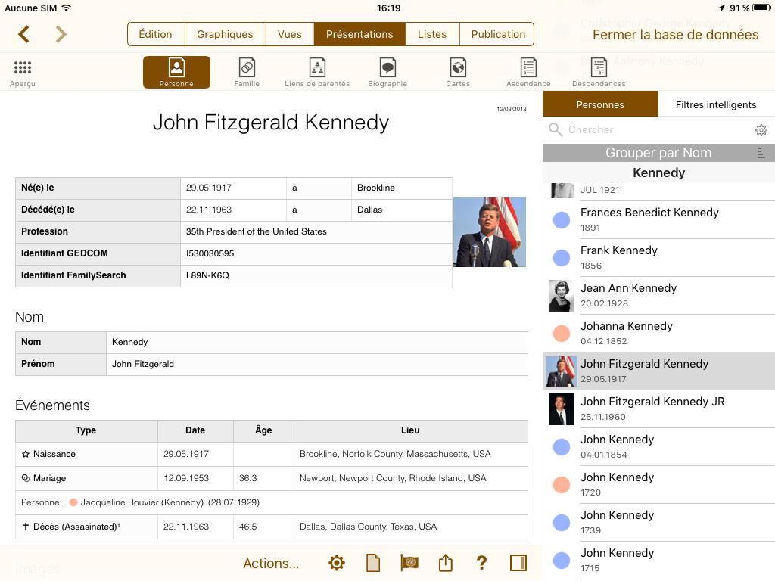Click the Kennedy group header
Viewport: 775px width, 581px height.
tap(659, 173)
